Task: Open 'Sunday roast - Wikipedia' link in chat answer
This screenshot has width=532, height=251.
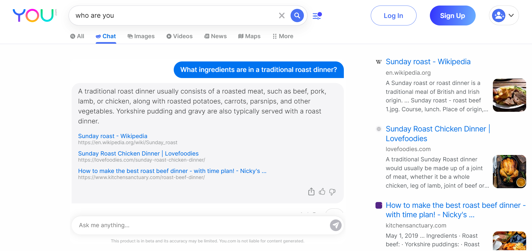Action: click(x=113, y=136)
